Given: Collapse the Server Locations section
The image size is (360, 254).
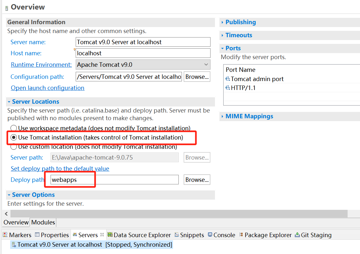Looking at the screenshot, I should click(9, 102).
